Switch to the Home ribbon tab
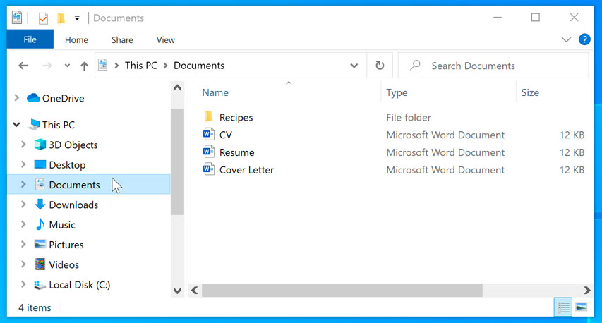The width and height of the screenshot is (602, 323). tap(76, 40)
